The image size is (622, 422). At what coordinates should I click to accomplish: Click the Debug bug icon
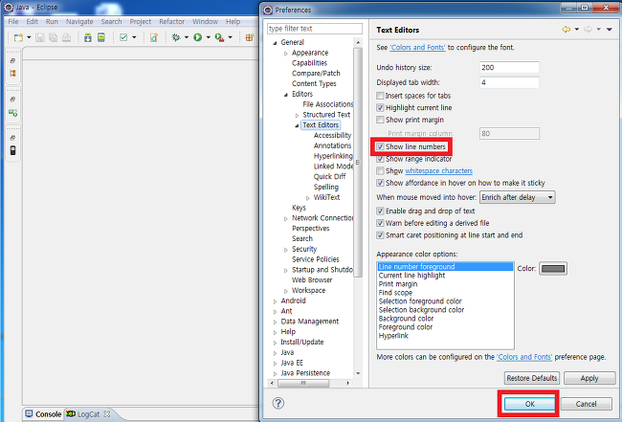(176, 37)
